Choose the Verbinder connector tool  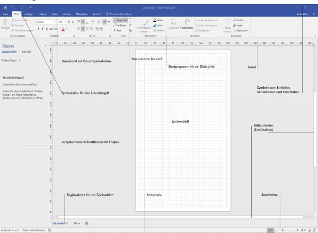pyautogui.click(x=120, y=25)
